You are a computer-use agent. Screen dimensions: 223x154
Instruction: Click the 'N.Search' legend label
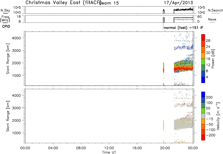coord(215,10)
